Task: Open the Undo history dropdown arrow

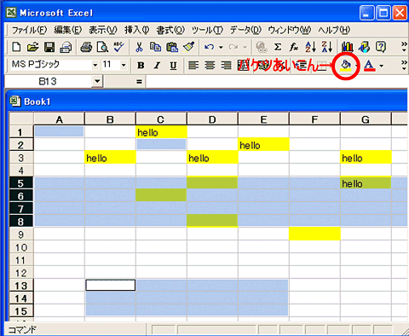Action: click(221, 47)
